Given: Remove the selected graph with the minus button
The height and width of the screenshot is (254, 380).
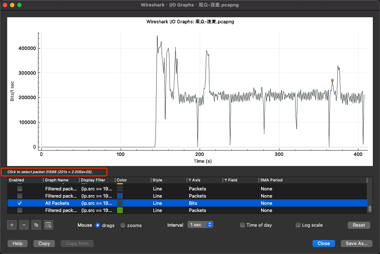Looking at the screenshot, I should pos(24,225).
